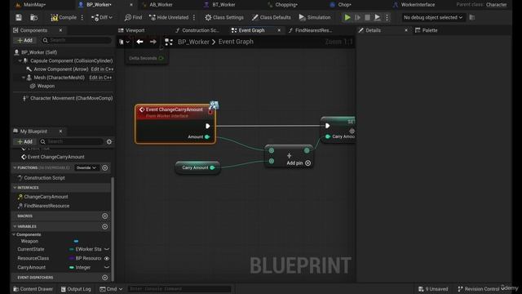Compile the BP_Worker blueprint

pyautogui.click(x=64, y=17)
